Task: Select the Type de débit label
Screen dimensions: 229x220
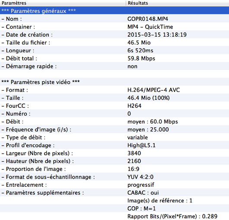Action: coord(23,138)
